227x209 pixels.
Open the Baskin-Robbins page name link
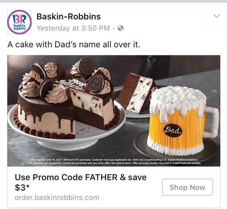point(69,16)
